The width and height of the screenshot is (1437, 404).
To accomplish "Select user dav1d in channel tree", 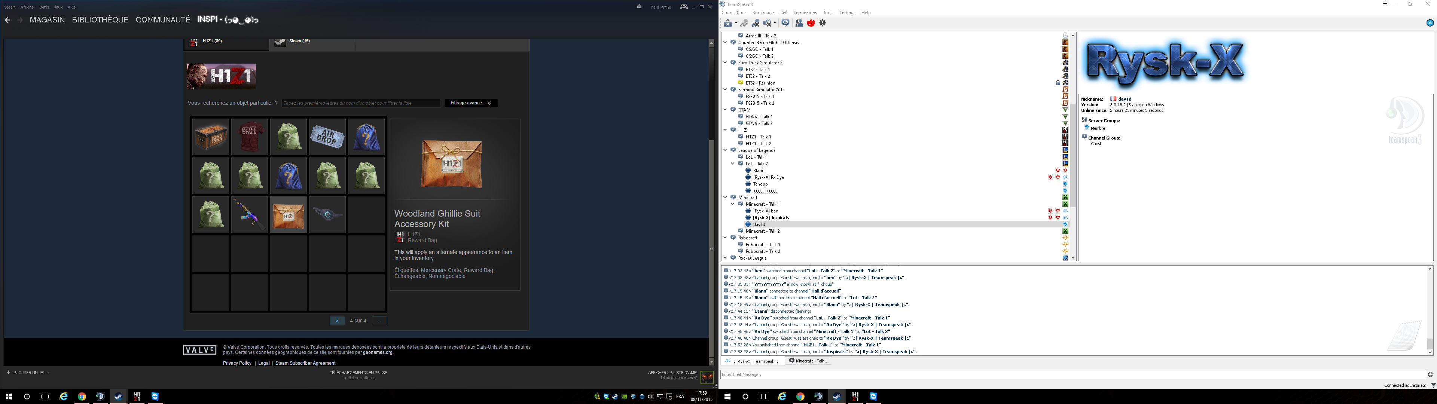I will point(759,224).
